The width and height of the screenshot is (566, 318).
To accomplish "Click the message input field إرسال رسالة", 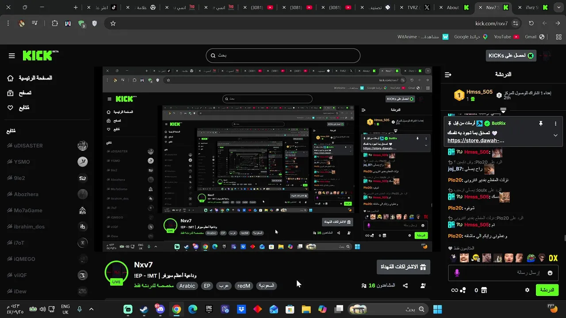I will click(503, 273).
